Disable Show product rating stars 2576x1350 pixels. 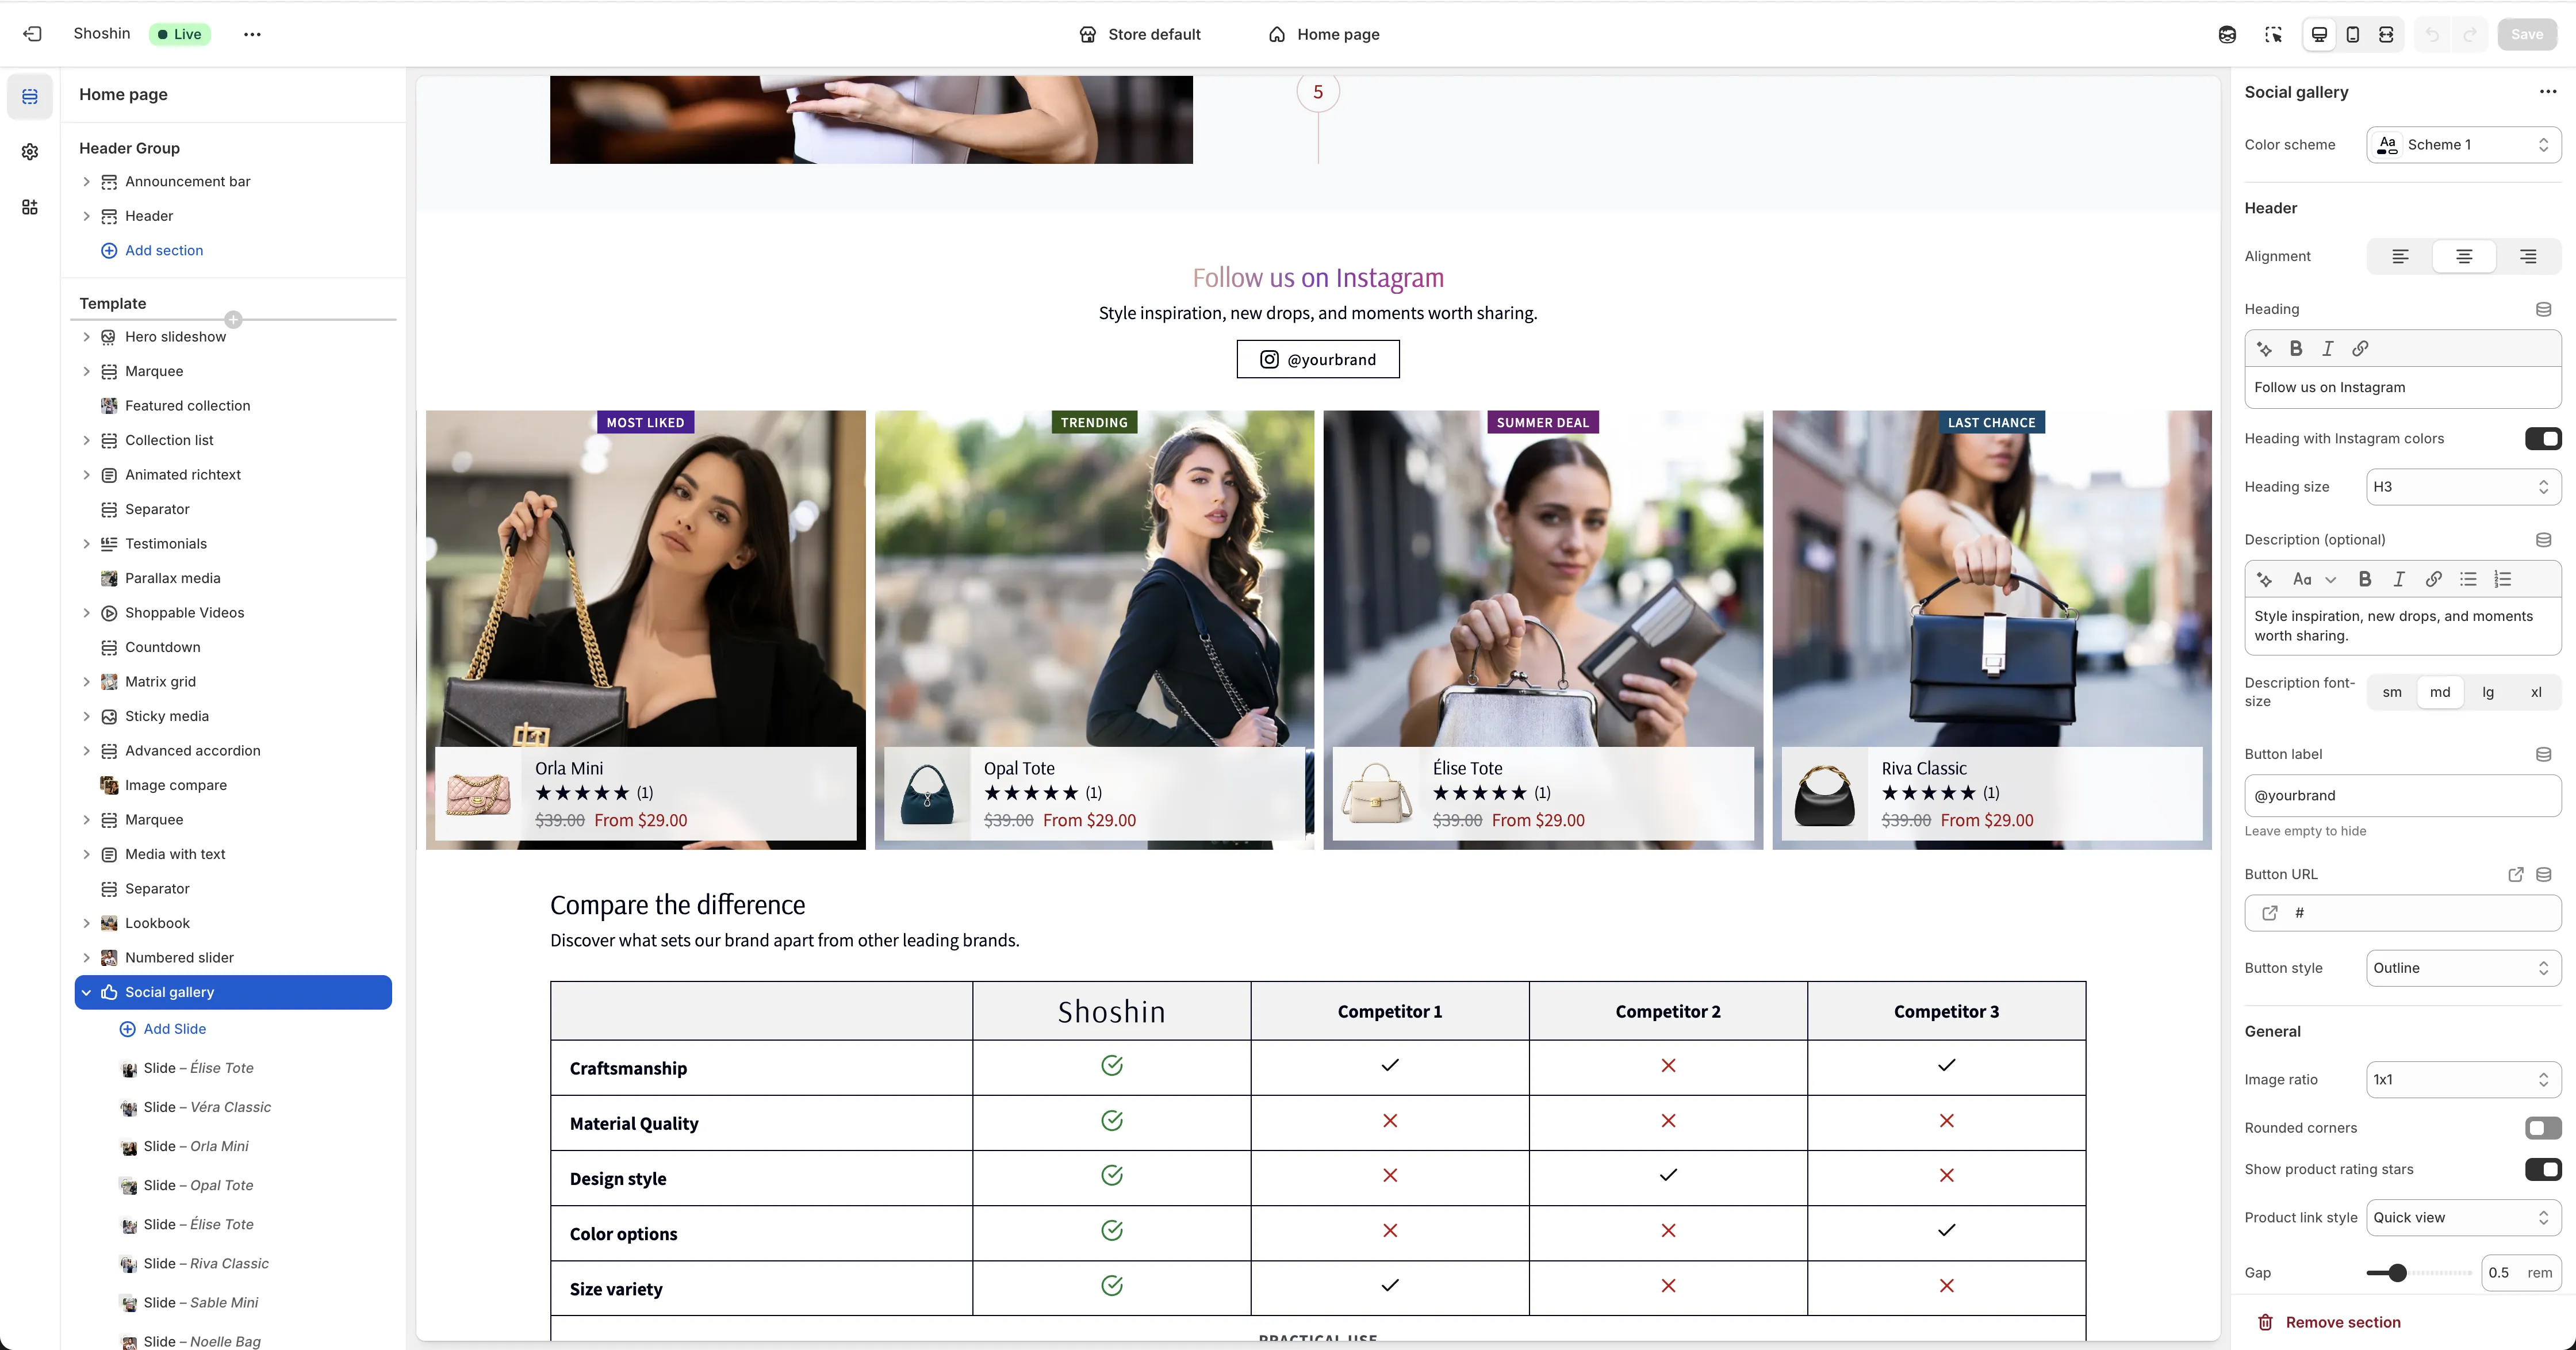(x=2542, y=1169)
